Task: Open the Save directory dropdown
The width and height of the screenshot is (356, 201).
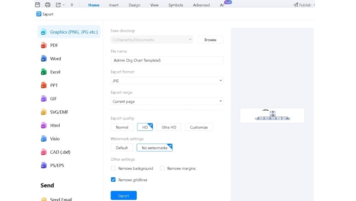Action: click(190, 40)
